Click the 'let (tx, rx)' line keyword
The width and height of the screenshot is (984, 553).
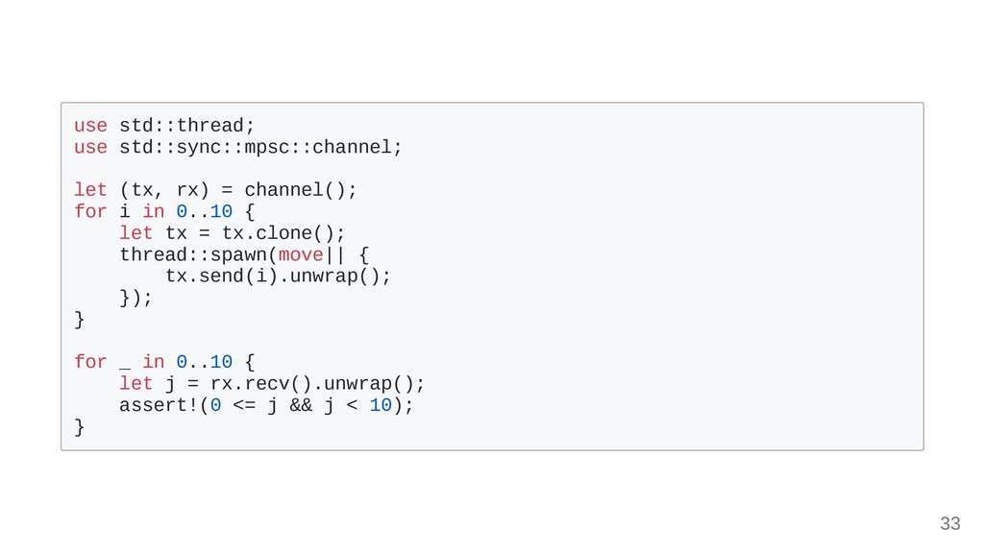coord(90,190)
